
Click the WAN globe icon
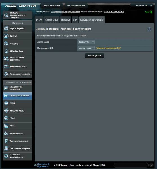point(6,103)
